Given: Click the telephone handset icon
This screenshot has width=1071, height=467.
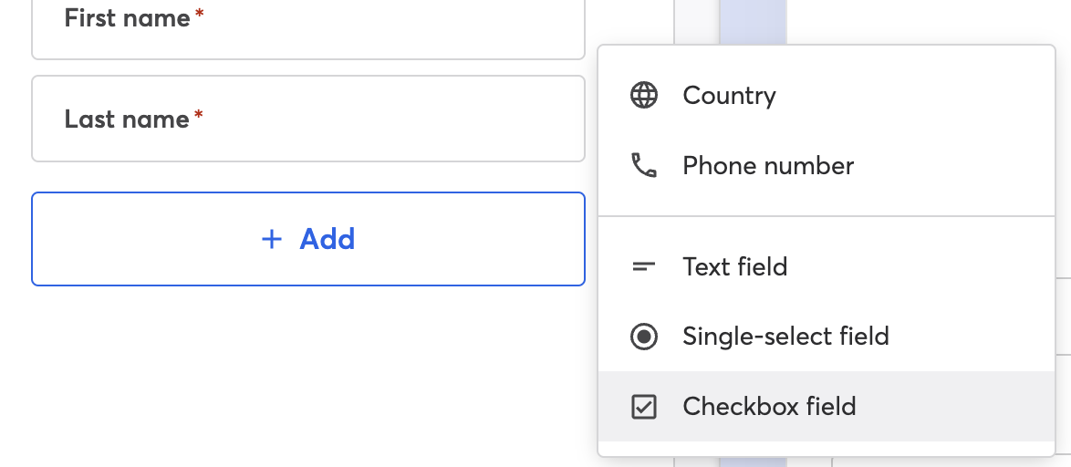Looking at the screenshot, I should [643, 165].
